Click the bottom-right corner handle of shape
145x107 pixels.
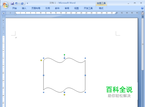85,92
